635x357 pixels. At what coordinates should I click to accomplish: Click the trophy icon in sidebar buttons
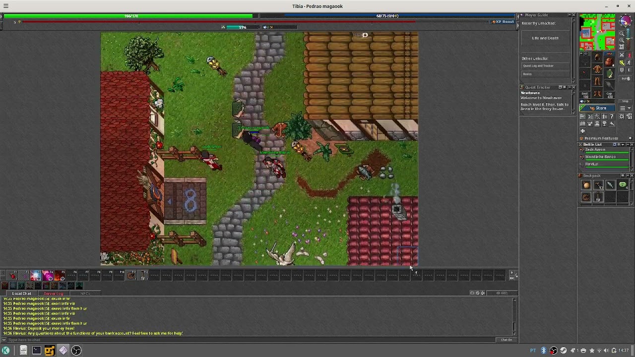[x=604, y=123]
